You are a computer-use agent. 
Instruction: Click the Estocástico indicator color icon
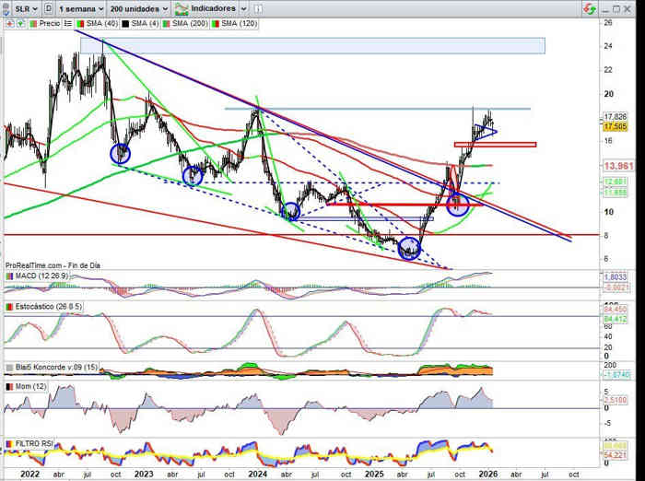[x=9, y=305]
